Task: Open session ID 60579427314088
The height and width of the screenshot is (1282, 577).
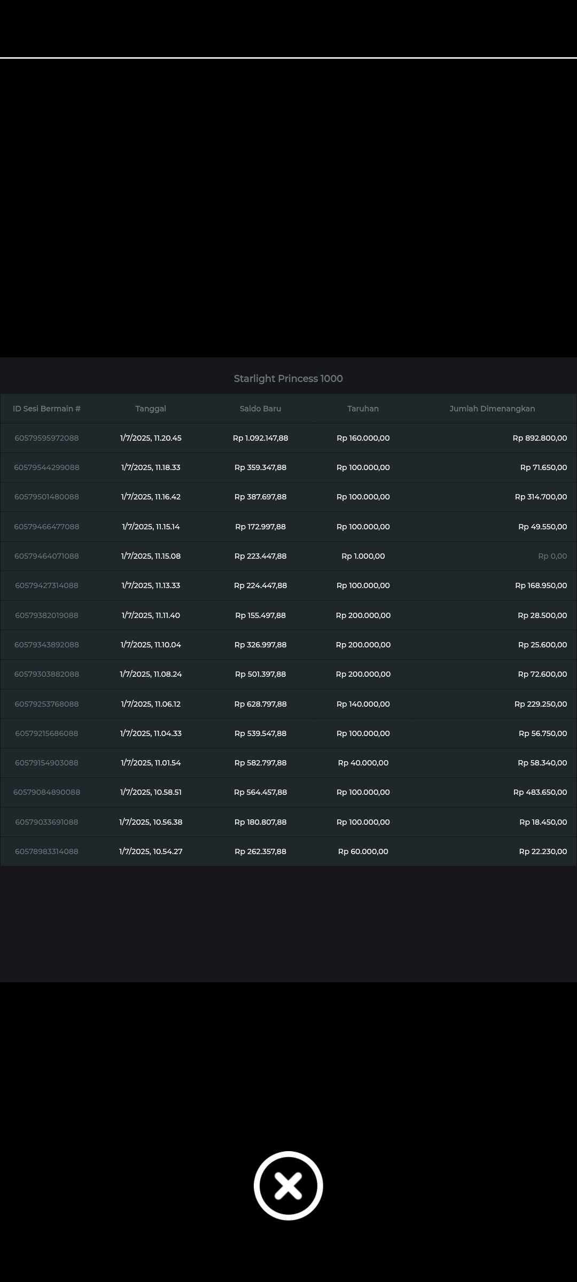Action: (x=46, y=585)
